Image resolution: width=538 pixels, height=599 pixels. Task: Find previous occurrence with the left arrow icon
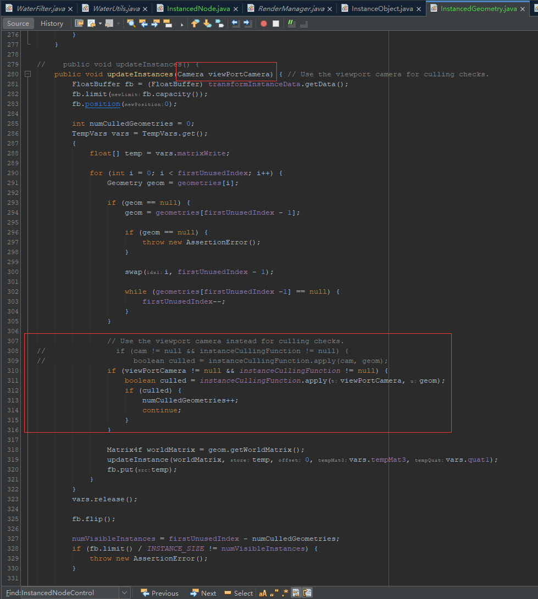click(143, 23)
